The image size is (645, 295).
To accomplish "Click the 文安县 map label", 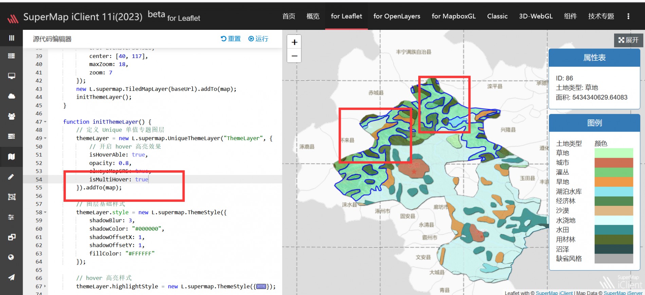I will click(x=423, y=257).
